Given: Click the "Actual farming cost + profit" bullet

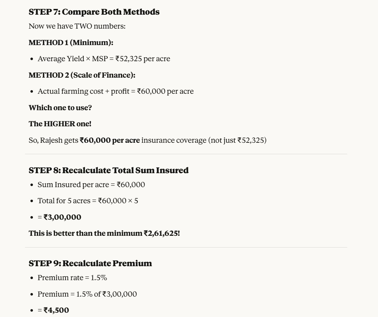Looking at the screenshot, I should coord(116,91).
